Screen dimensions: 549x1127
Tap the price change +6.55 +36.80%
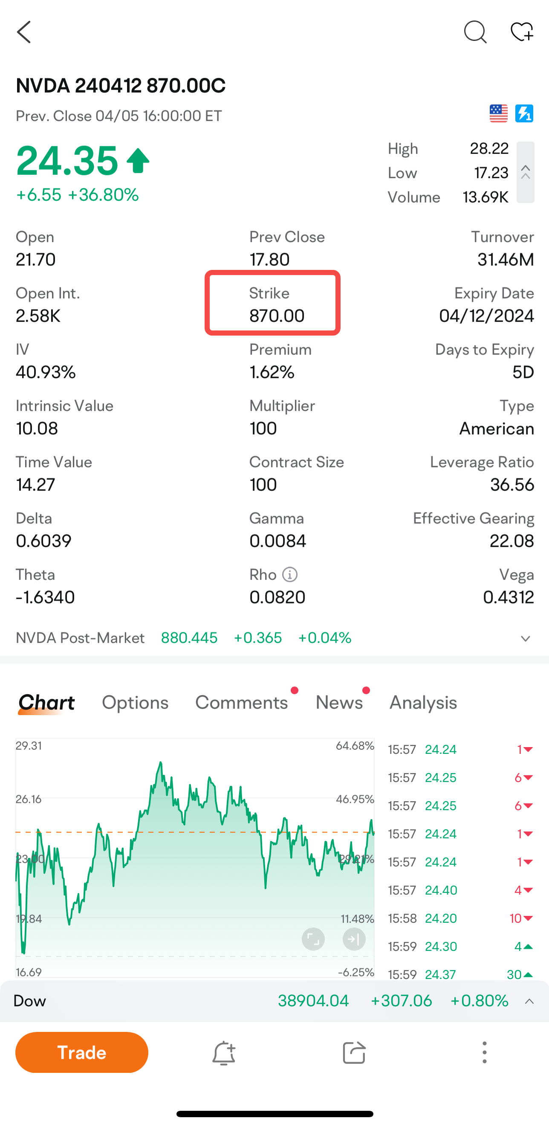pyautogui.click(x=78, y=195)
